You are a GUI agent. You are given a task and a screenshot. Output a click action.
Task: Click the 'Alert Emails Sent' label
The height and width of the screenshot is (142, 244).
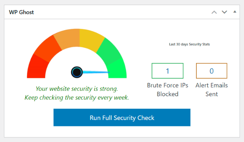tap(211, 90)
